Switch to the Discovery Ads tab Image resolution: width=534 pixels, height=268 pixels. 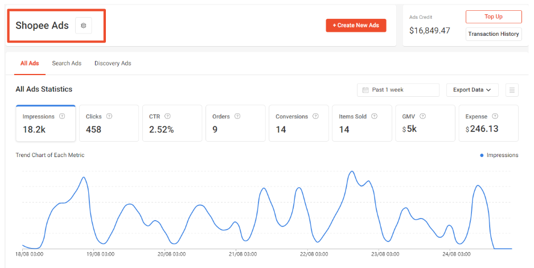(x=113, y=63)
